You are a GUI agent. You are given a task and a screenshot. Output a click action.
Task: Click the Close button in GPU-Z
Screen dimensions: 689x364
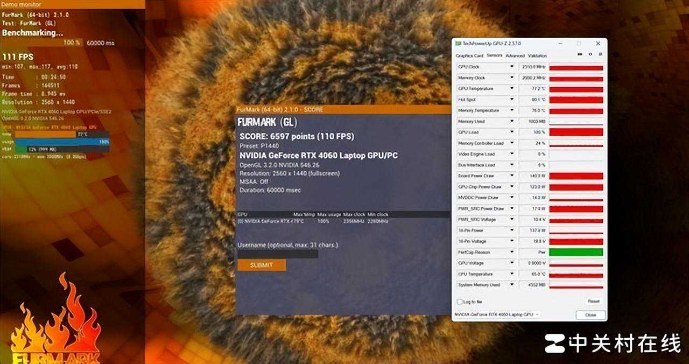(590, 315)
